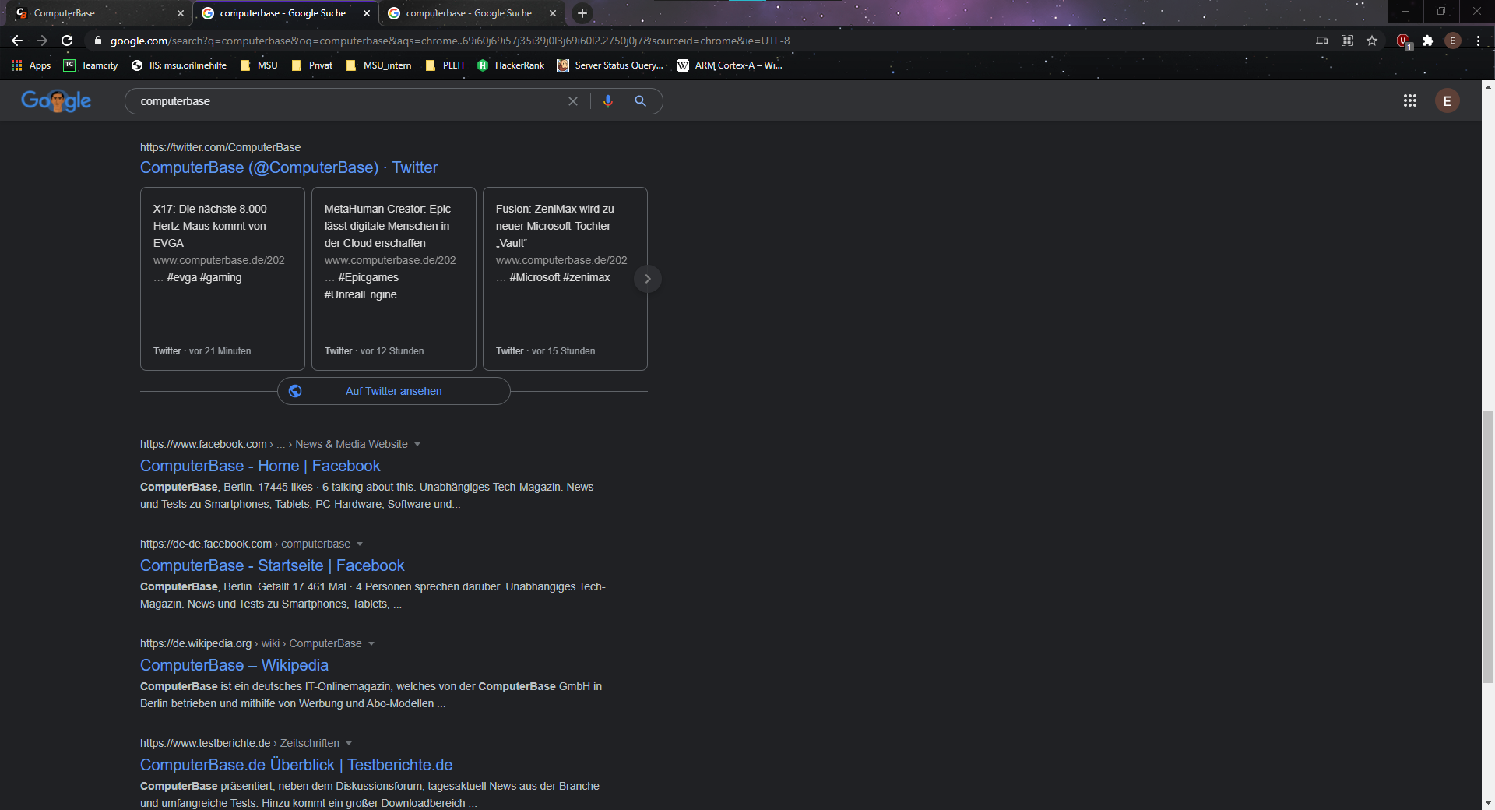Screen dimensions: 1495x810
Task: Open the new tab plus button
Action: [582, 13]
